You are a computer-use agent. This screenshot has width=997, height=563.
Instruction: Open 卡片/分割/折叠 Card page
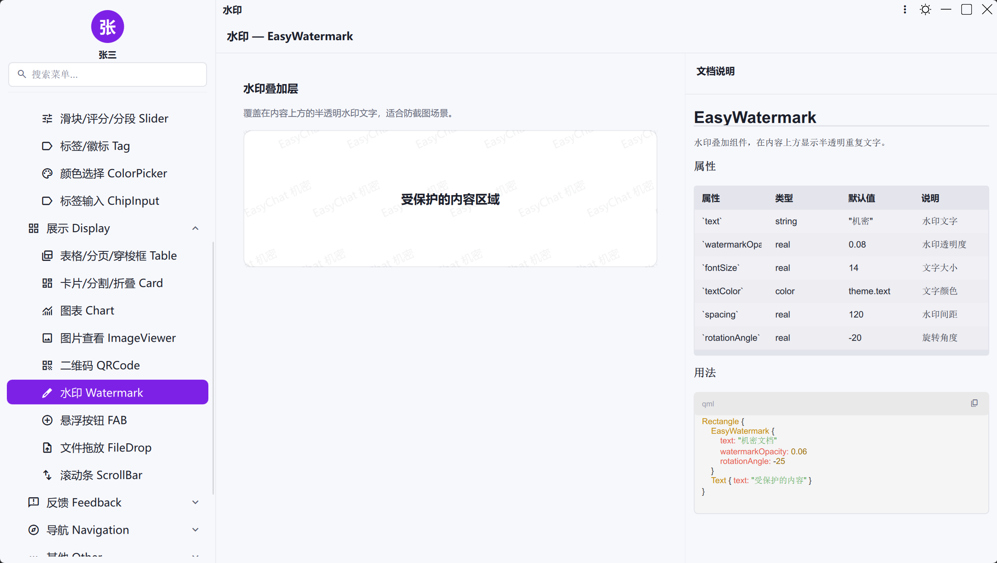tap(107, 283)
